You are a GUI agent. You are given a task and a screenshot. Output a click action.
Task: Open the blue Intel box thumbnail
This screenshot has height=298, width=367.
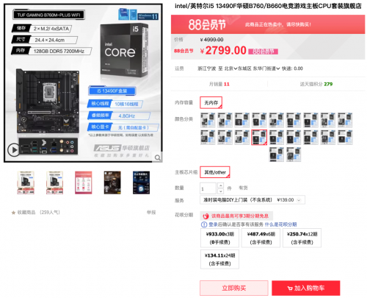pos(141,182)
